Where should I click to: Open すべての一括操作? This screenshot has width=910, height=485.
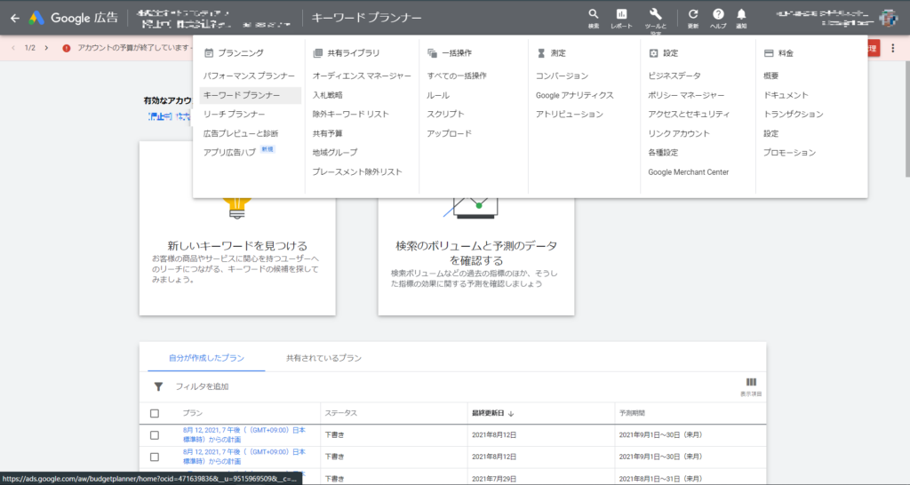457,76
